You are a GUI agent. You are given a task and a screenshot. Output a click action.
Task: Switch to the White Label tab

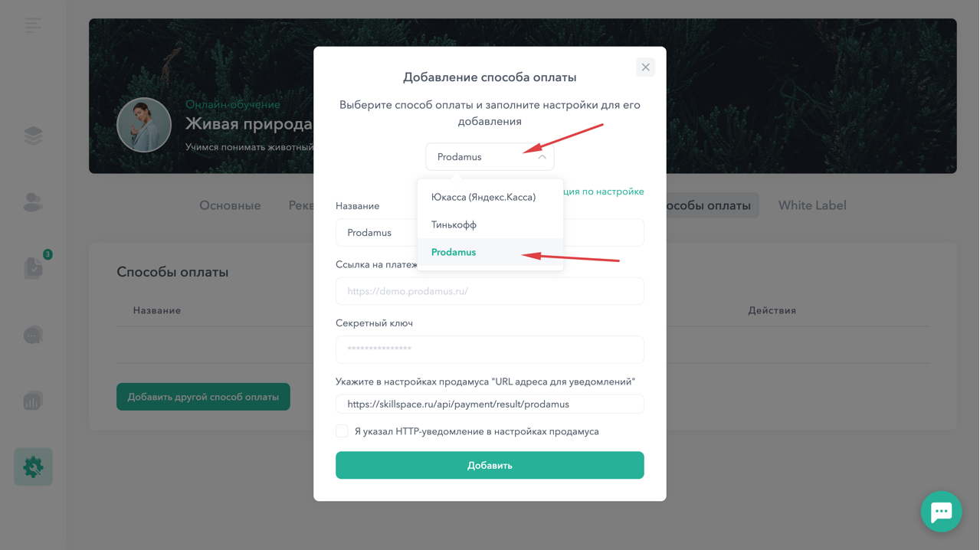pyautogui.click(x=812, y=205)
